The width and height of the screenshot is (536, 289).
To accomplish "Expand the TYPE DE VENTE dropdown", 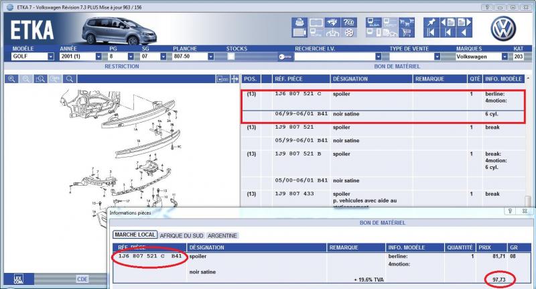I will (437, 56).
